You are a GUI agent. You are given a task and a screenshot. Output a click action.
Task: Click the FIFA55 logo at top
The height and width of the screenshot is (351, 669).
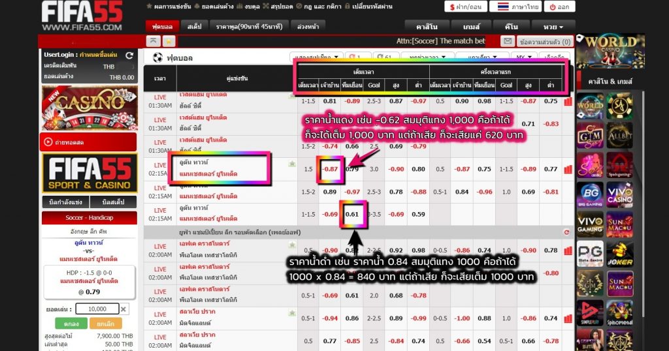(82, 16)
